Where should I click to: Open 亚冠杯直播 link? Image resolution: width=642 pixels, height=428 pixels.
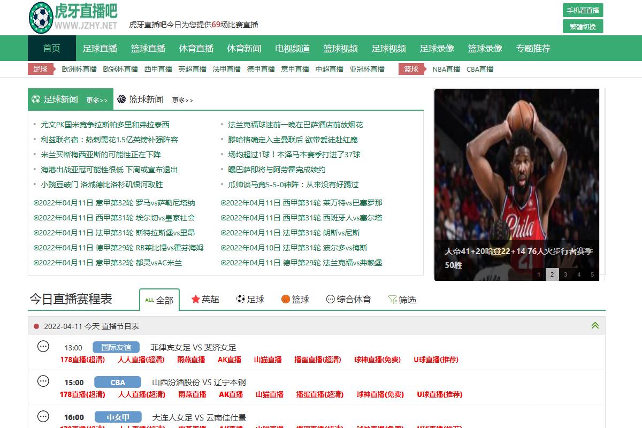(367, 69)
